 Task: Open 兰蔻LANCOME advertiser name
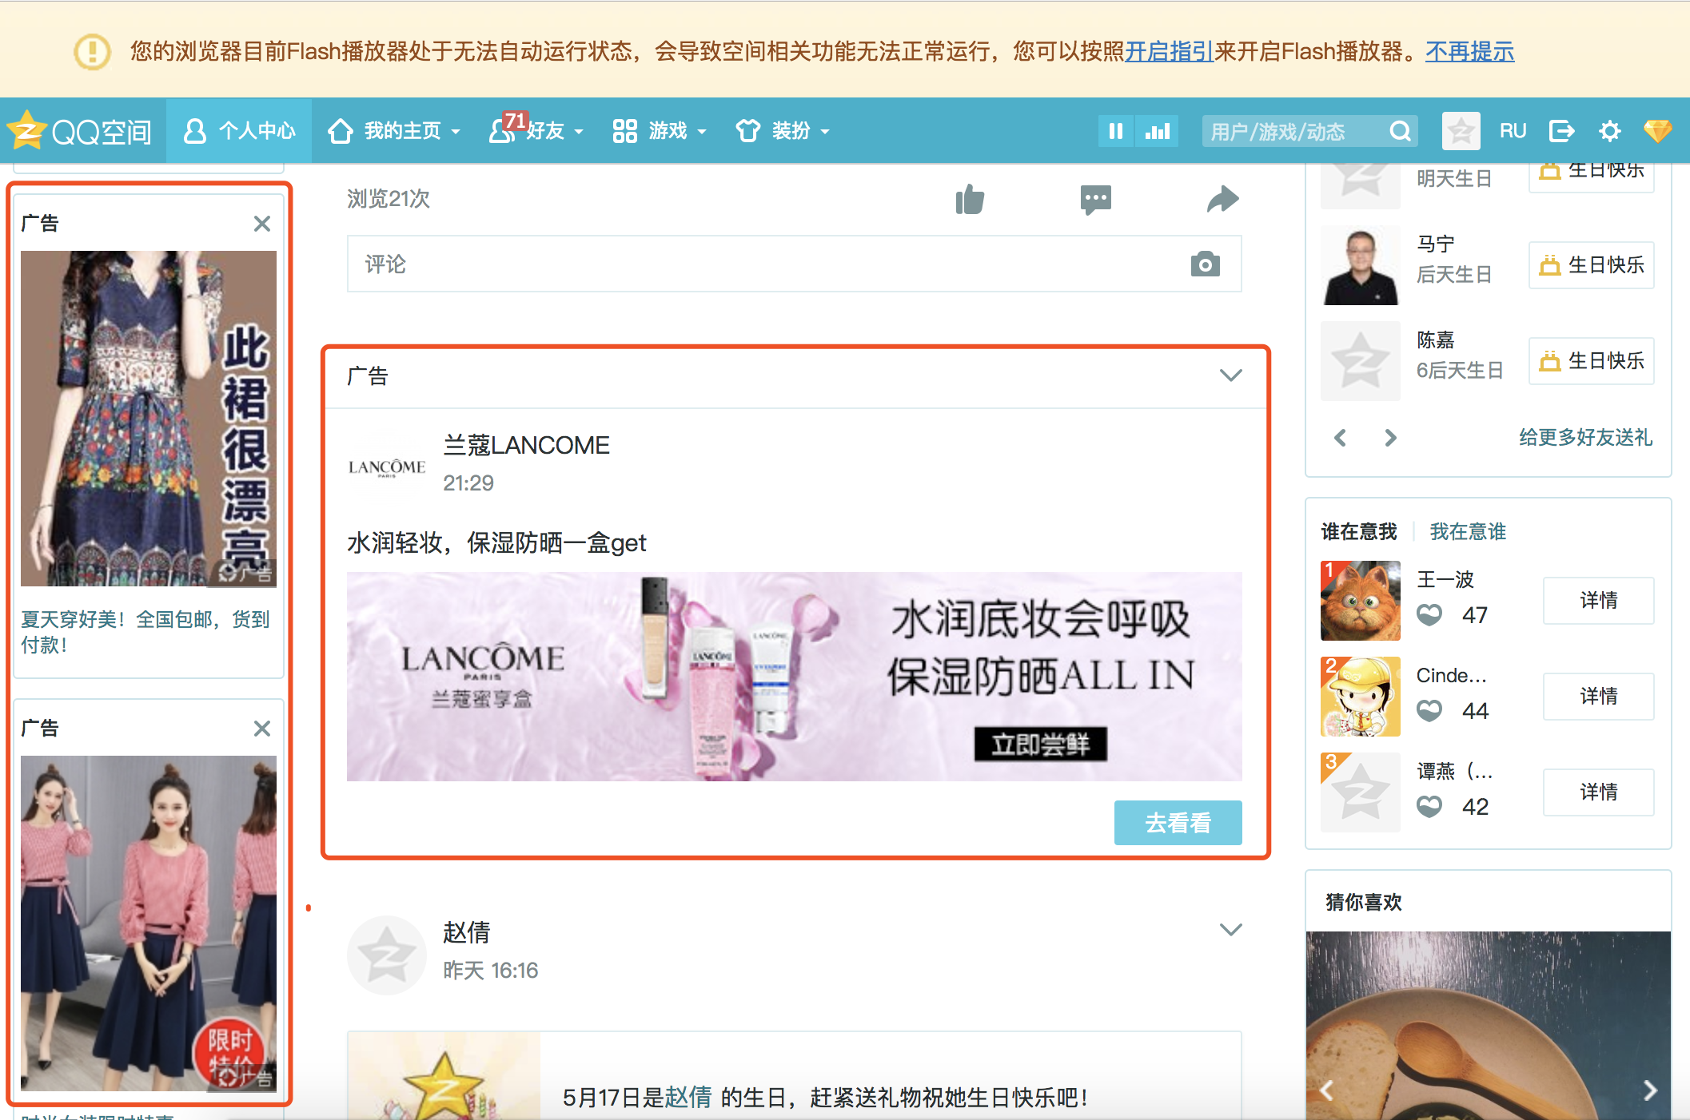point(526,445)
